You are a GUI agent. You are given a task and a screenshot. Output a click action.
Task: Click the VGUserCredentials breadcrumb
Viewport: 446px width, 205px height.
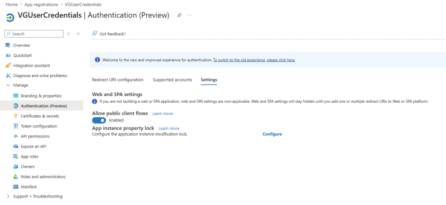coord(83,4)
